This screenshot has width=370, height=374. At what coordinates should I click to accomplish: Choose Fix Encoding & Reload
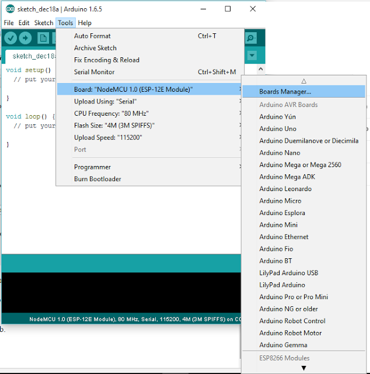[149, 60]
